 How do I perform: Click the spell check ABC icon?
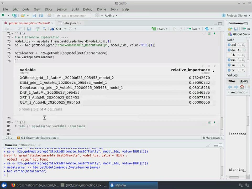click(x=37, y=29)
